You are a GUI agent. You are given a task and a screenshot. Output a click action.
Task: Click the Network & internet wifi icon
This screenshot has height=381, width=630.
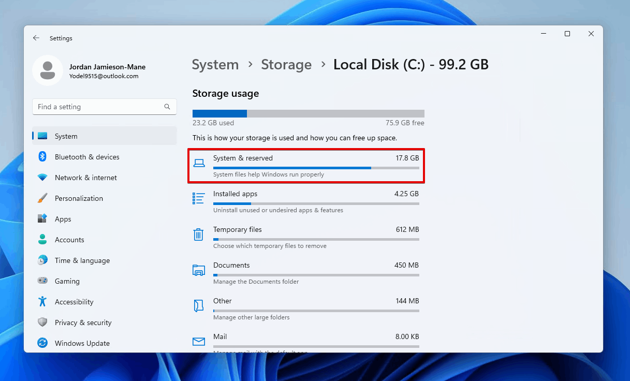[x=42, y=178]
